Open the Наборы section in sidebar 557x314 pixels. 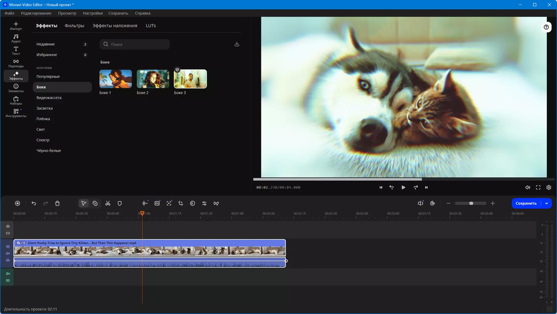[x=16, y=101]
